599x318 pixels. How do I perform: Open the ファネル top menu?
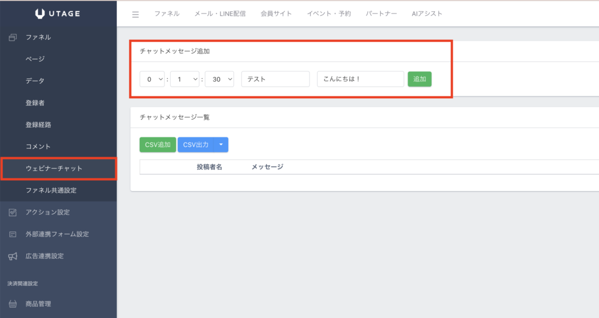click(167, 14)
